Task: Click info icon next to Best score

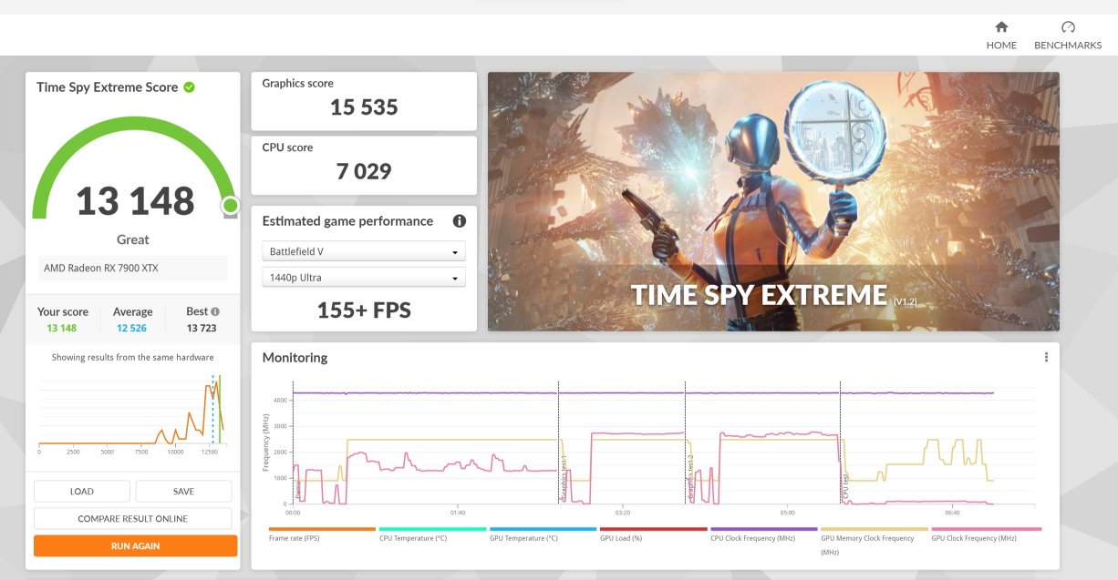Action: click(x=215, y=311)
